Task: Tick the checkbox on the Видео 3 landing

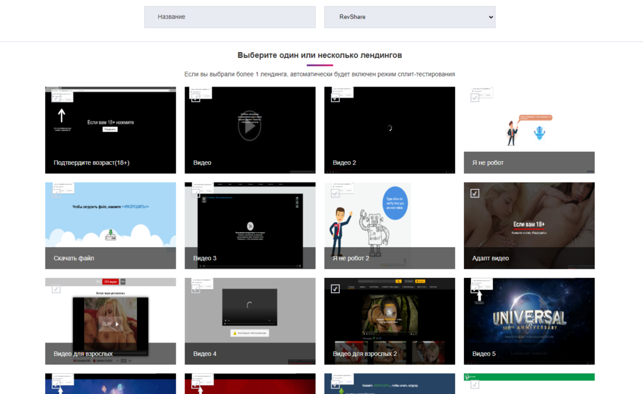Action: [x=196, y=193]
